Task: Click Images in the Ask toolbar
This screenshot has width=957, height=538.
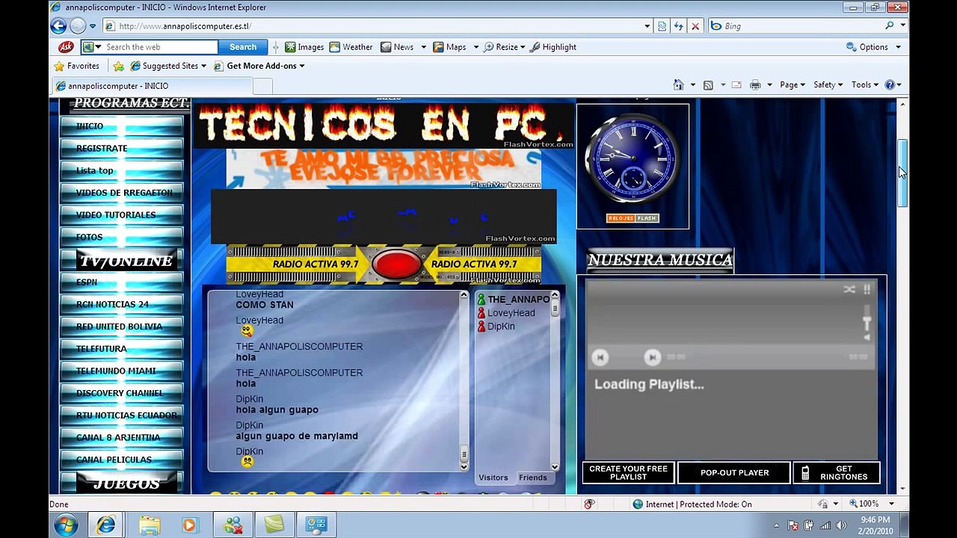Action: click(304, 47)
